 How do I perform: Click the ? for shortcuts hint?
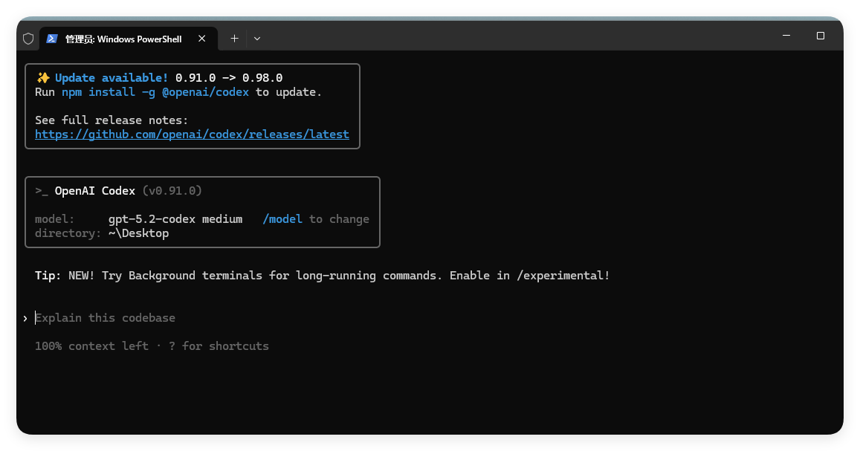click(219, 346)
